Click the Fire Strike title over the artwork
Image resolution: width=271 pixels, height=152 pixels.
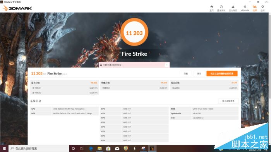pos(134,54)
